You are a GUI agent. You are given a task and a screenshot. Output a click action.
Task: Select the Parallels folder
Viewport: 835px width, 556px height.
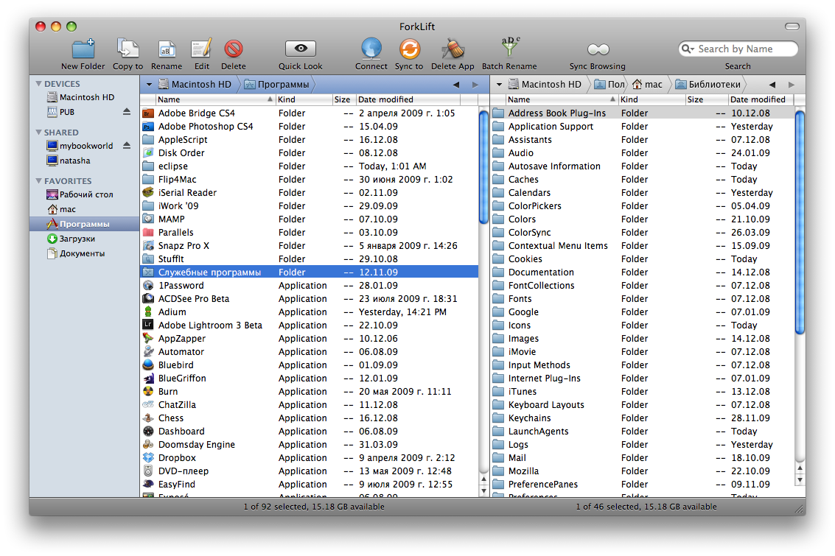[x=309, y=233]
